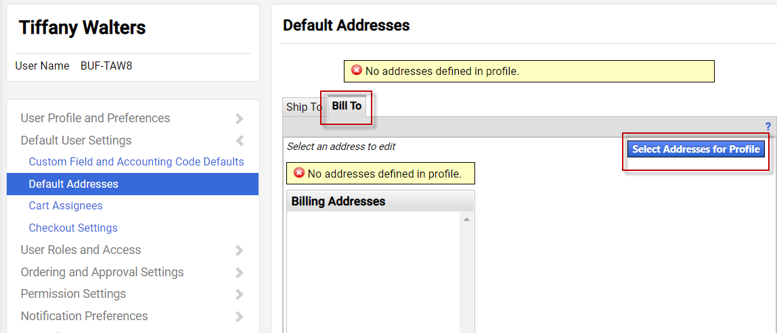This screenshot has height=333, width=777.
Task: Open Notification Preferences section
Action: point(84,316)
